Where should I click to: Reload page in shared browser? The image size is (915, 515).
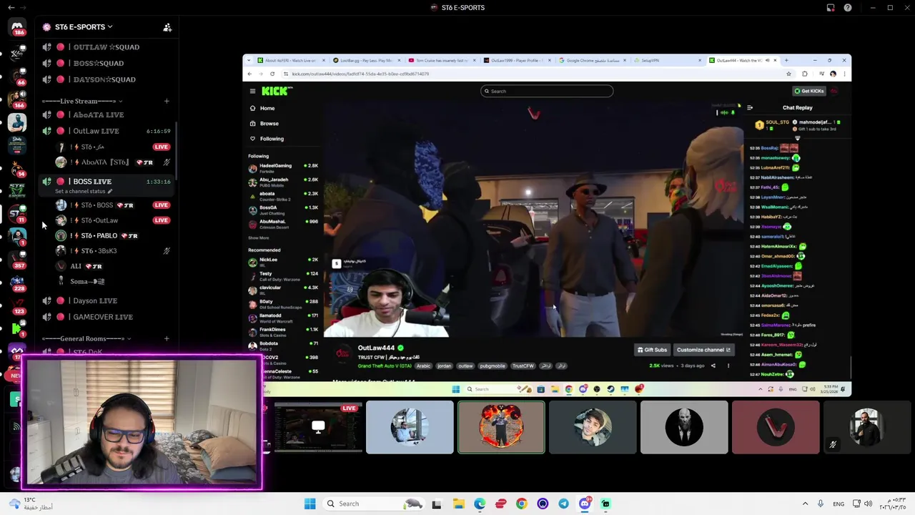pos(272,74)
